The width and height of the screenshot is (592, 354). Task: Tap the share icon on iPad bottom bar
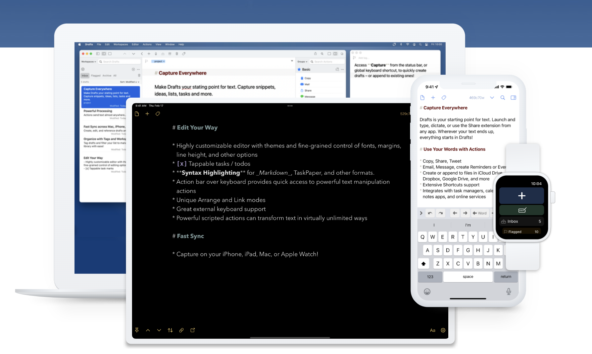(193, 330)
